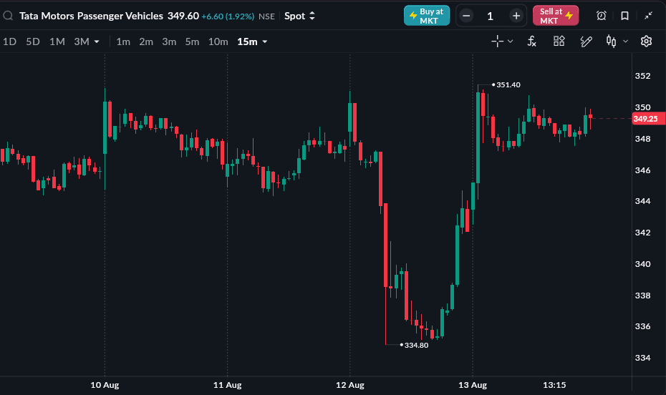Select the 1D range tab
Screen dimensions: 666x395
coord(9,42)
